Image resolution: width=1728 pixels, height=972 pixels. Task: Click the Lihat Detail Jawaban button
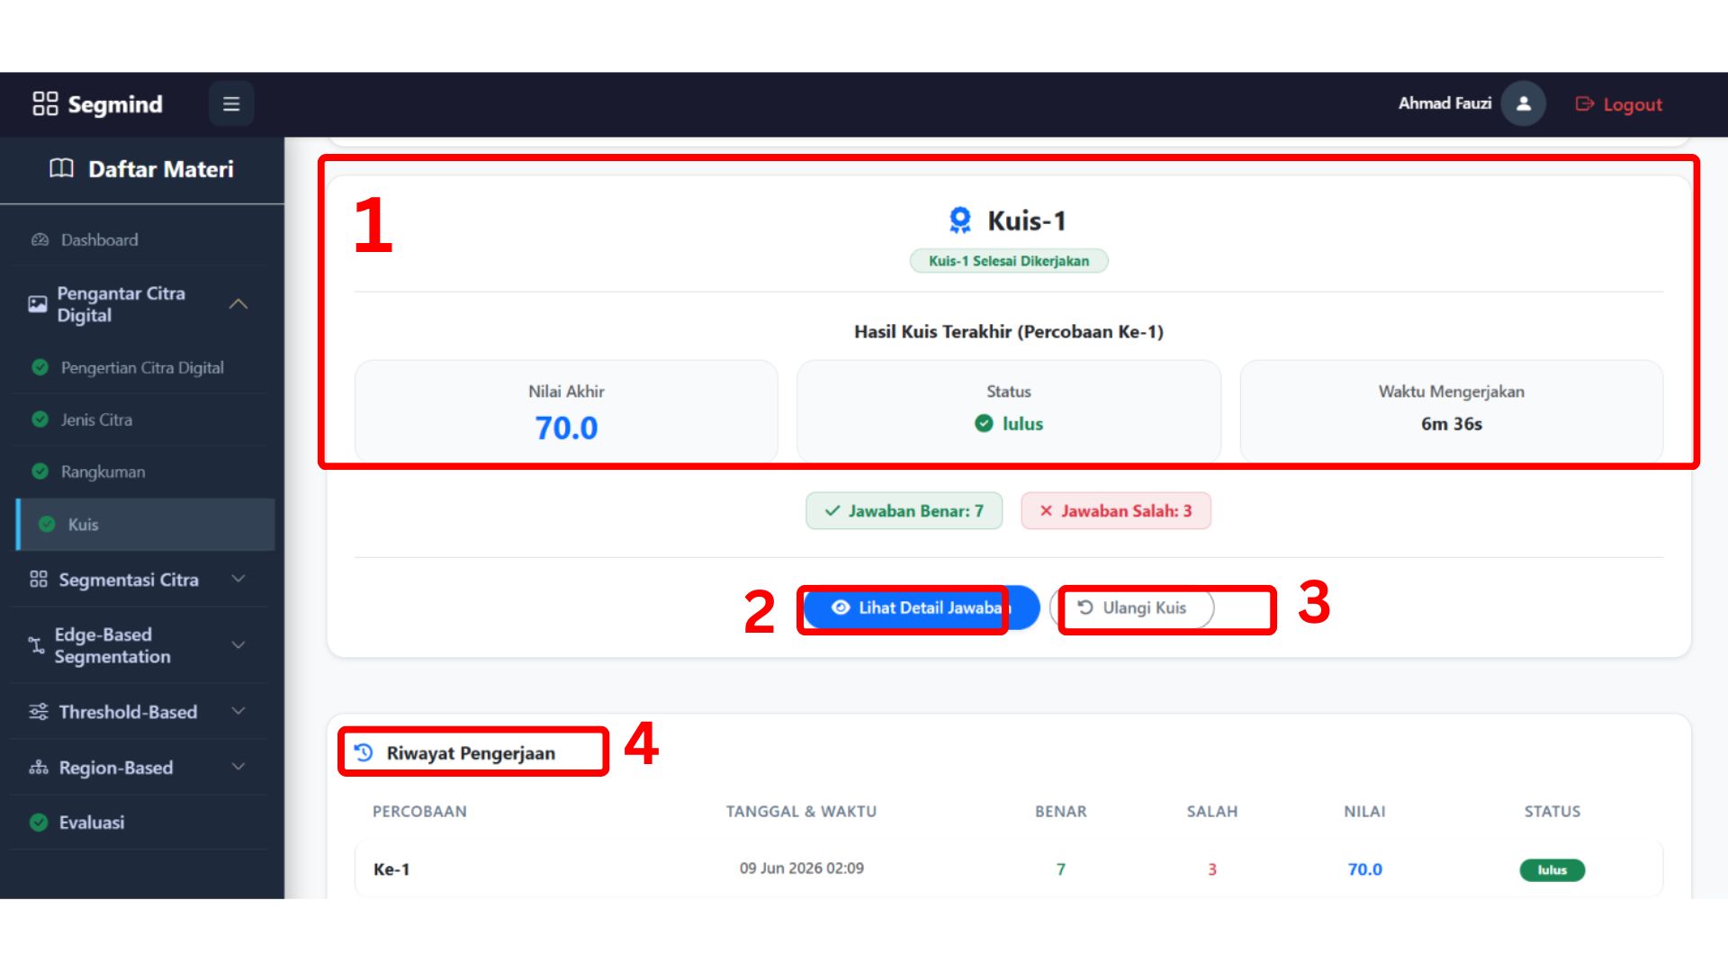pos(922,608)
